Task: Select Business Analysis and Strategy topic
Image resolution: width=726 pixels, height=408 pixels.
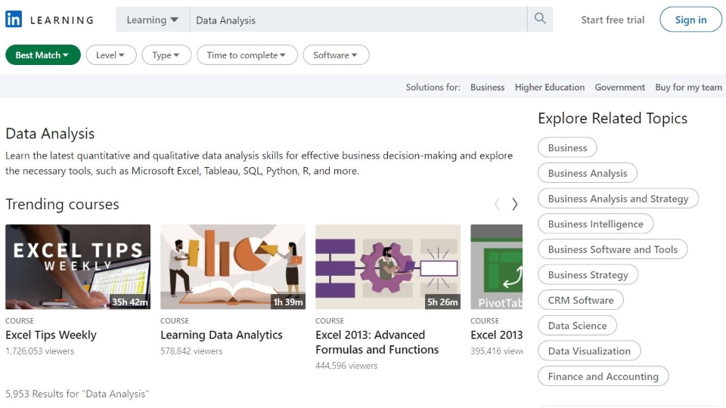Action: click(618, 199)
